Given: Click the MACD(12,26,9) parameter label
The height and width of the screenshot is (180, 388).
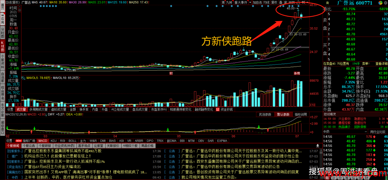Looking at the screenshot, I should 16,114.
